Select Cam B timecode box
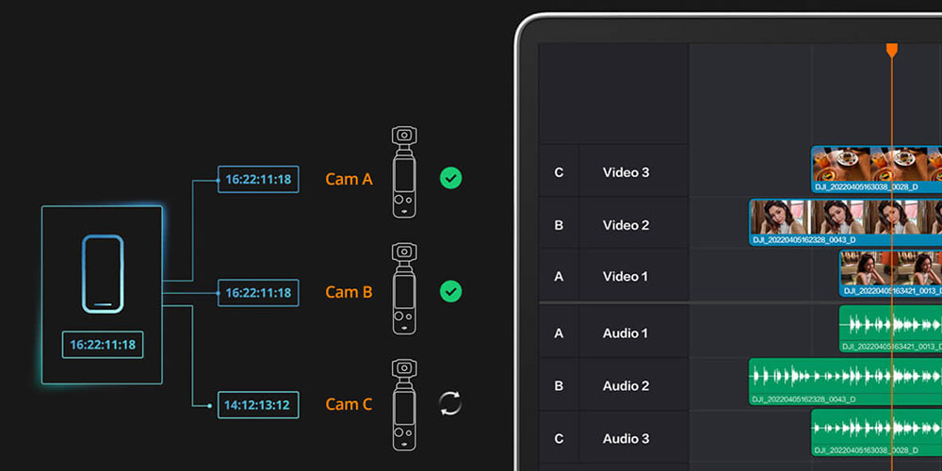This screenshot has width=942, height=471. (x=258, y=293)
